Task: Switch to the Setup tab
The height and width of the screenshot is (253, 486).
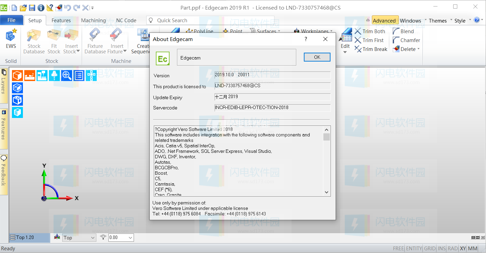Action: point(35,21)
